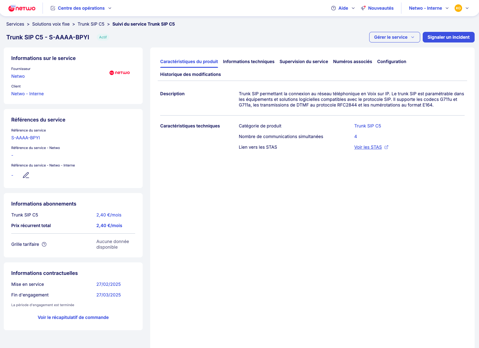
Task: Click the pencil edit icon for internal reference
Action: click(x=26, y=175)
